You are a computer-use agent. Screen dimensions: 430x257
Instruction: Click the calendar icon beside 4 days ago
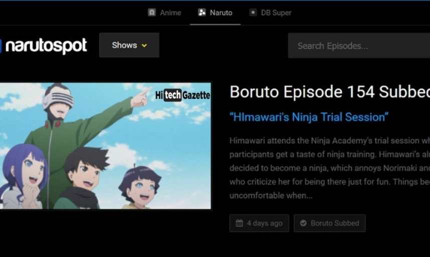coord(239,223)
